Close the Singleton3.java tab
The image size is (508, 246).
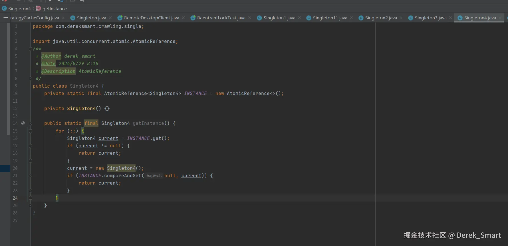point(451,18)
